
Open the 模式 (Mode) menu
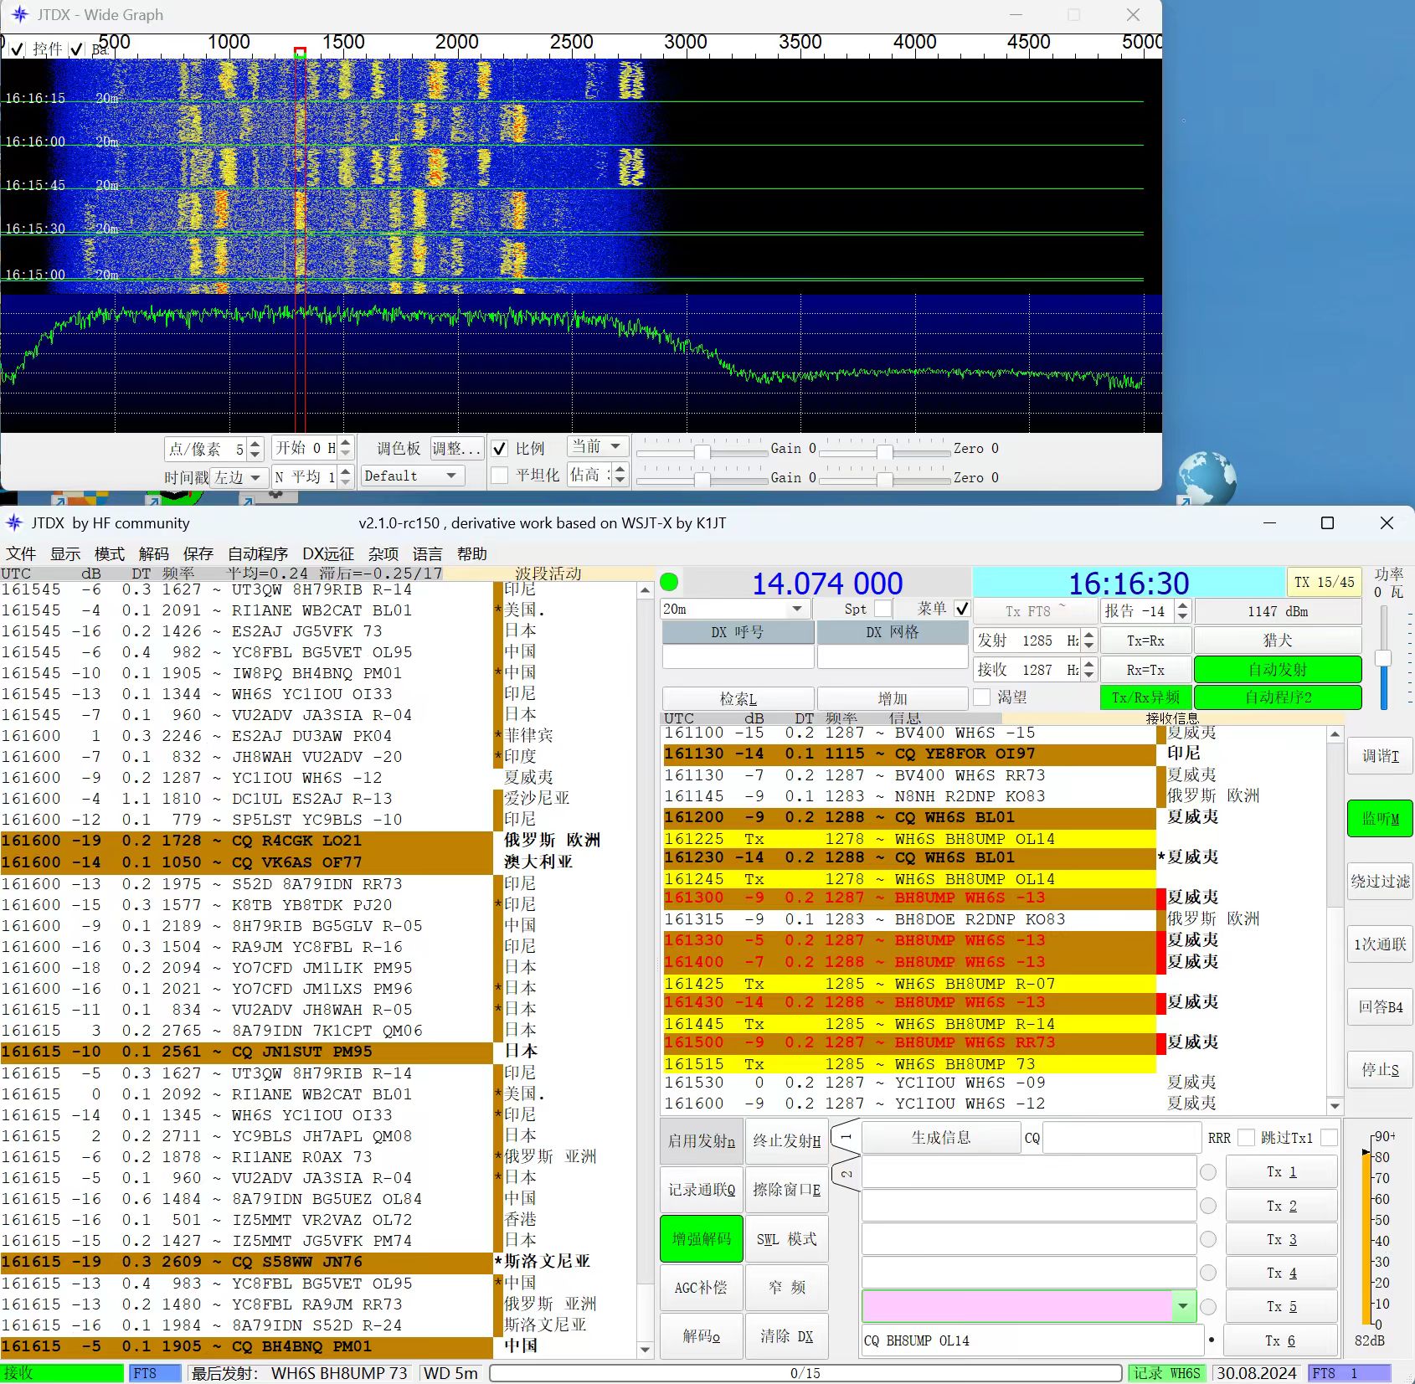tap(110, 554)
